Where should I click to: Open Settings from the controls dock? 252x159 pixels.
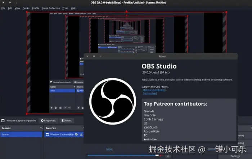tap(235, 156)
